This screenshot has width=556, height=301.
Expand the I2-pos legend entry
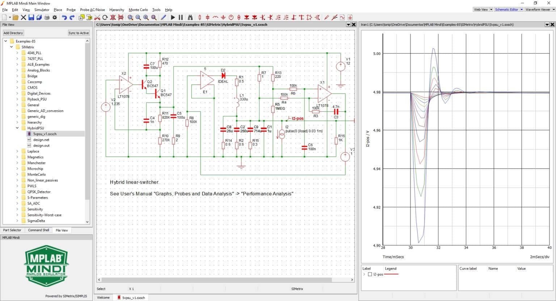click(x=364, y=274)
